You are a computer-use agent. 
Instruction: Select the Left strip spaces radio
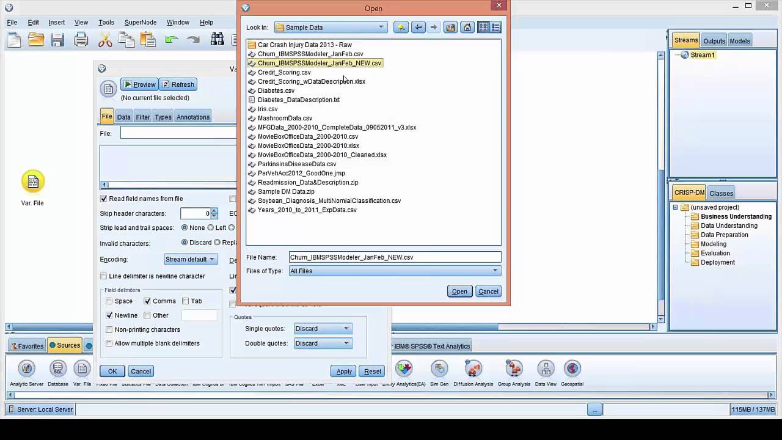(x=211, y=227)
